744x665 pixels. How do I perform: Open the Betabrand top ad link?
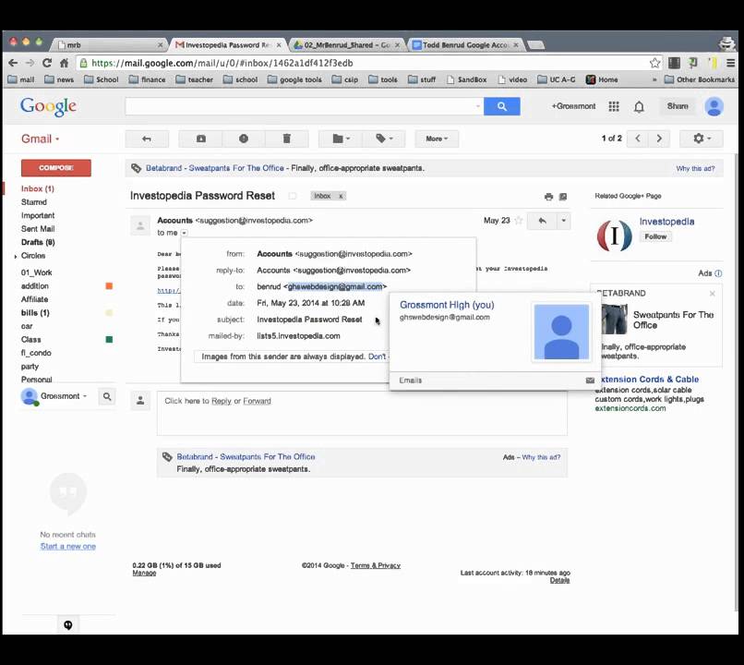215,168
